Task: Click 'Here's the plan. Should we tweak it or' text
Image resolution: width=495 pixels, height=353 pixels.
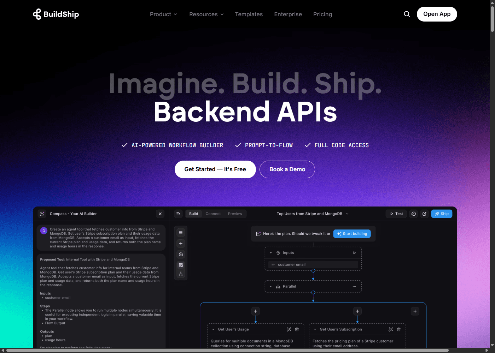Action: pyautogui.click(x=297, y=234)
